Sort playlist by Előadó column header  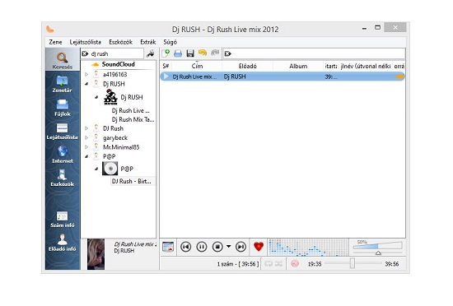tap(248, 66)
